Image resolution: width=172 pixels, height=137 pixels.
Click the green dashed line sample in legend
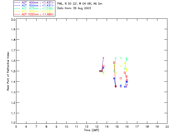click(x=17, y=8)
